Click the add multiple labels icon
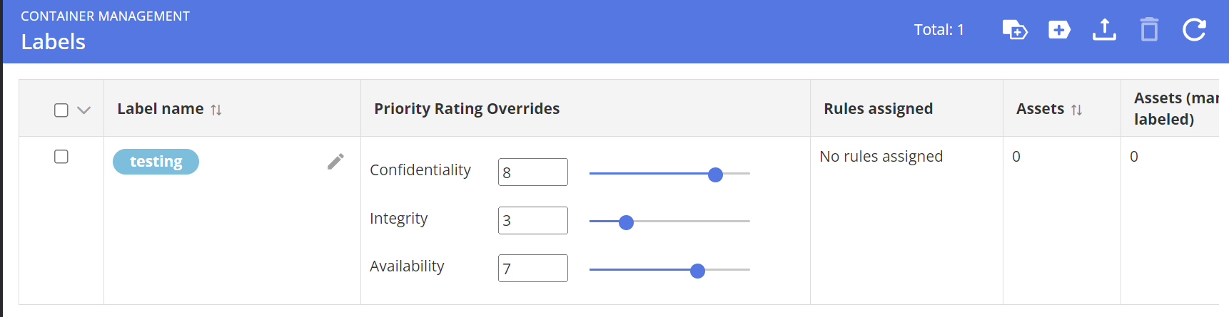The height and width of the screenshot is (317, 1229). 1014,30
